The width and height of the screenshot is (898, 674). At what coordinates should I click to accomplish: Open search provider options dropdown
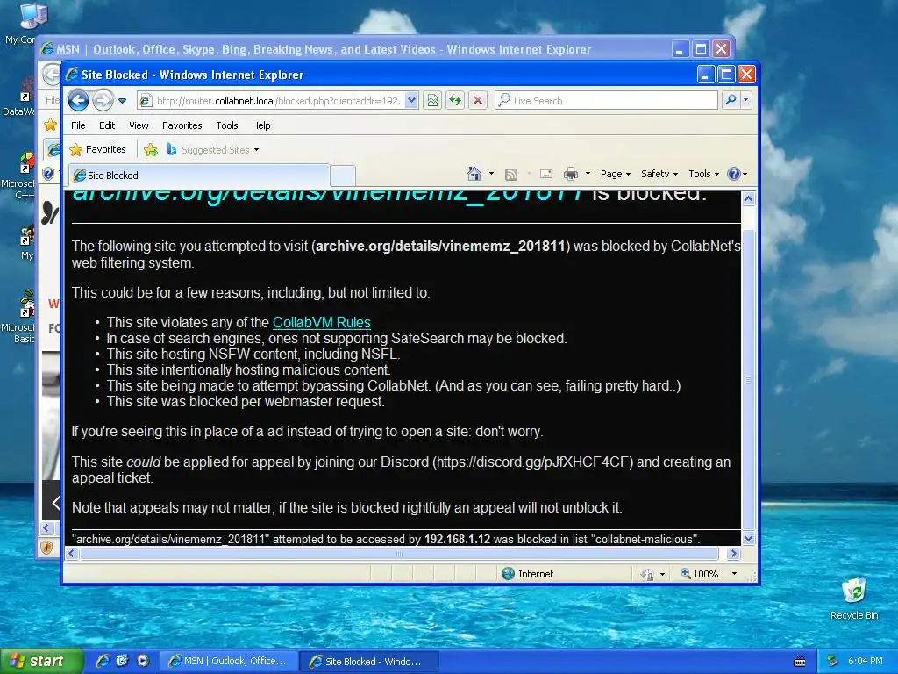coord(745,100)
